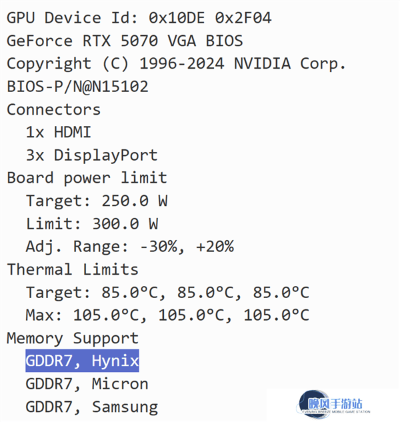Click the GPU Device Id line

click(x=139, y=18)
